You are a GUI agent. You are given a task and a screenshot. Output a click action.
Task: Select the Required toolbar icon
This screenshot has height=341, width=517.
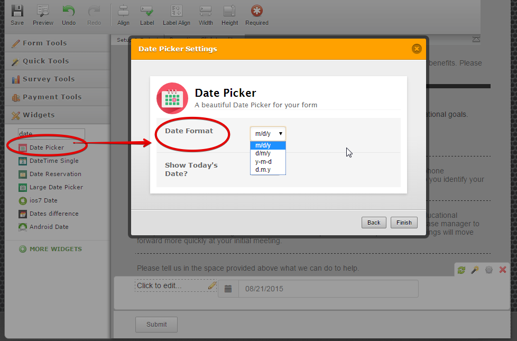point(256,14)
